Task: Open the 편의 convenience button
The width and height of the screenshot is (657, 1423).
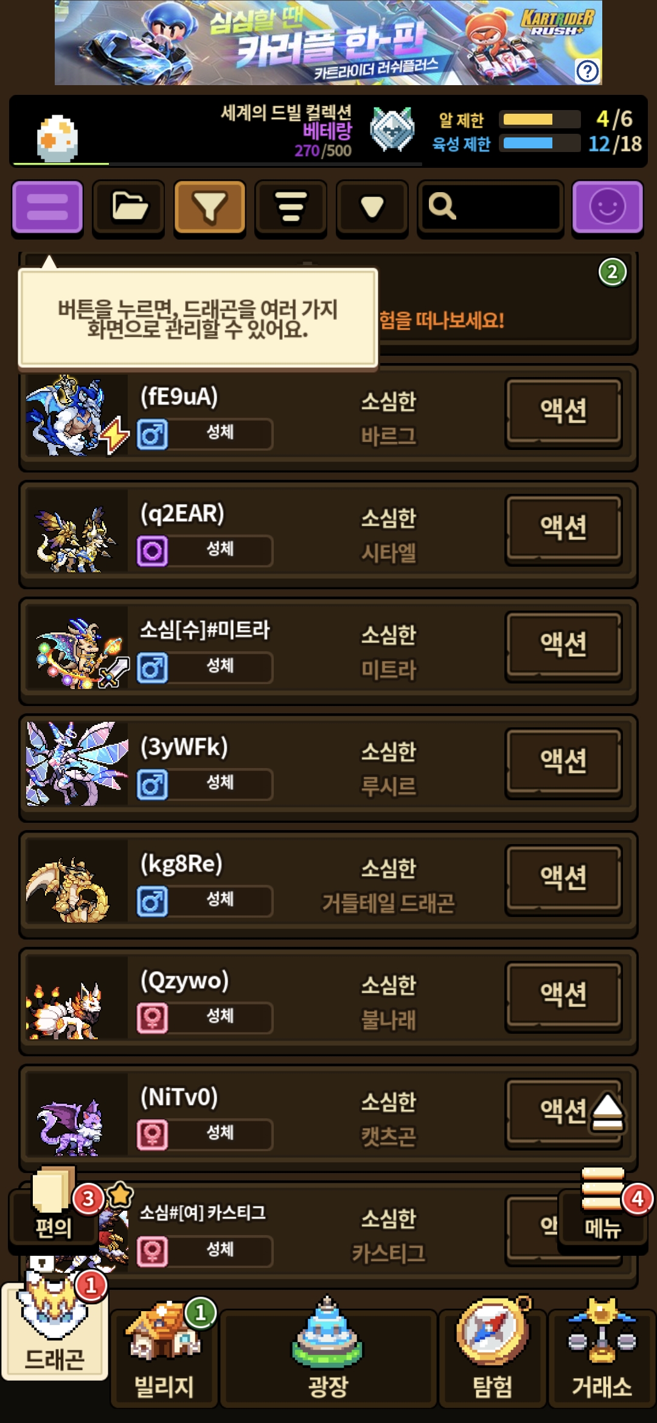Action: tap(54, 1207)
